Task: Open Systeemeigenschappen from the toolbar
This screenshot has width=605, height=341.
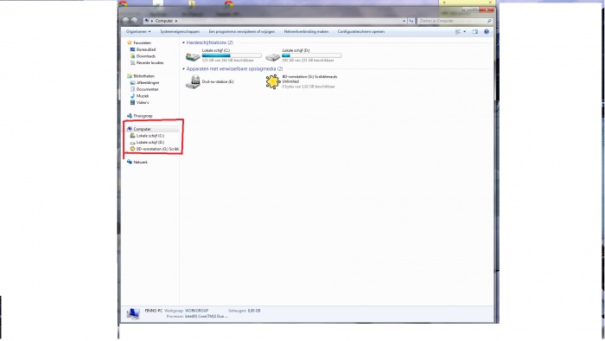Action: 180,32
